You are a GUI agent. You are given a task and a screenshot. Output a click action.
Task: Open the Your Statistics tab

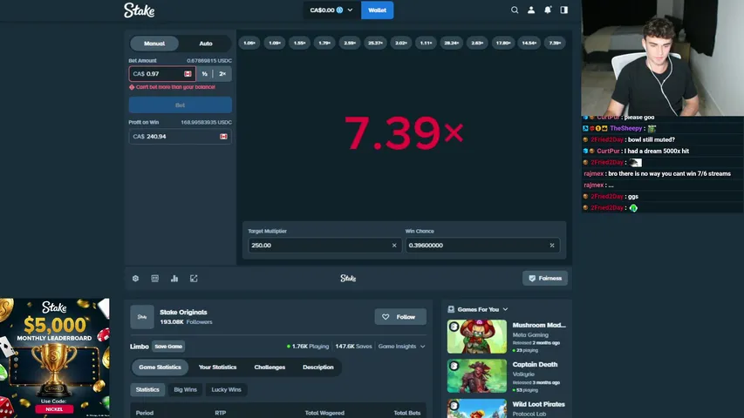[x=217, y=367]
